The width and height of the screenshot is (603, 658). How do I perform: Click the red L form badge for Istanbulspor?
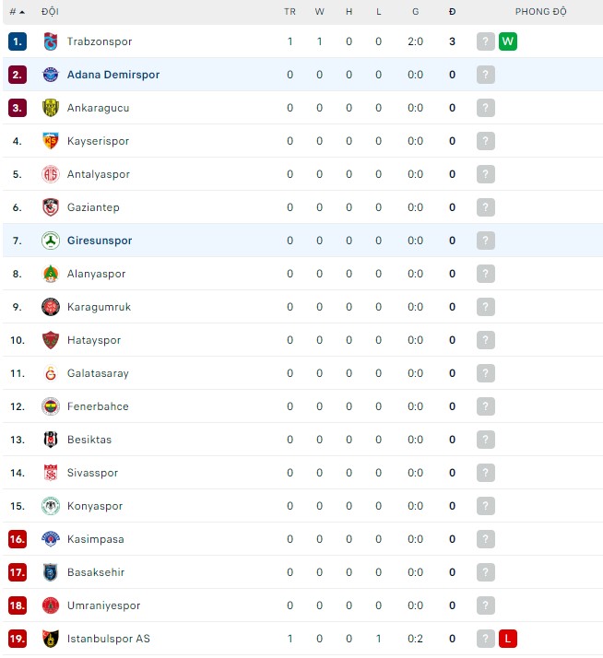508,639
